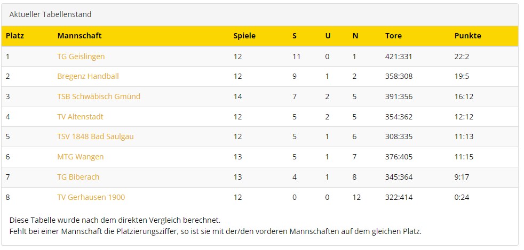Click the N losses column header
524x250 pixels.
[355, 36]
